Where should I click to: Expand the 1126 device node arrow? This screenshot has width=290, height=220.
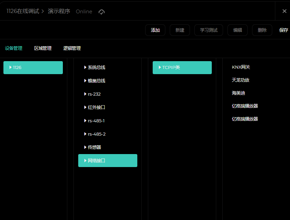(x=11, y=68)
